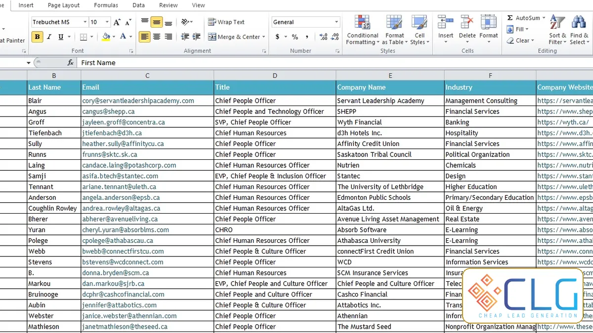The image size is (593, 333).
Task: Open the Font size dropdown
Action: [107, 22]
